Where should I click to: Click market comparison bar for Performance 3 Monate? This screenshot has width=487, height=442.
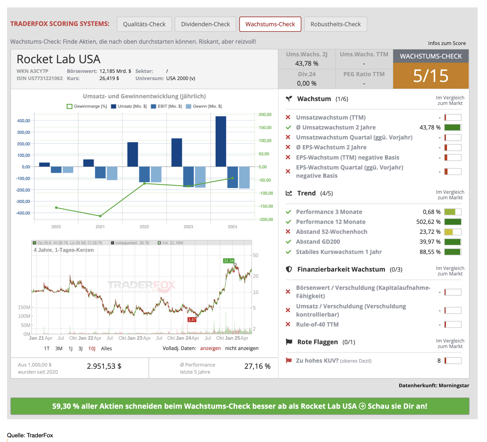click(453, 212)
